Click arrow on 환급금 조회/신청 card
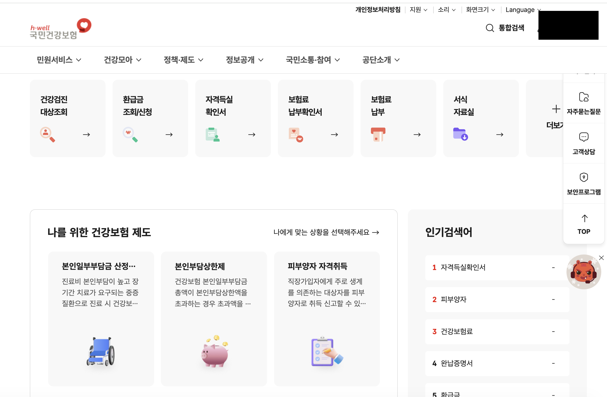This screenshot has height=397, width=607. pos(169,135)
